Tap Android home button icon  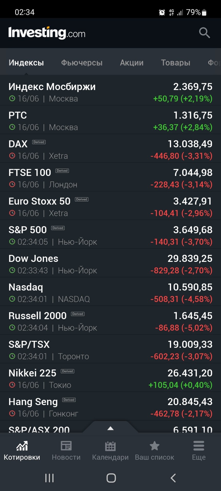(x=111, y=478)
